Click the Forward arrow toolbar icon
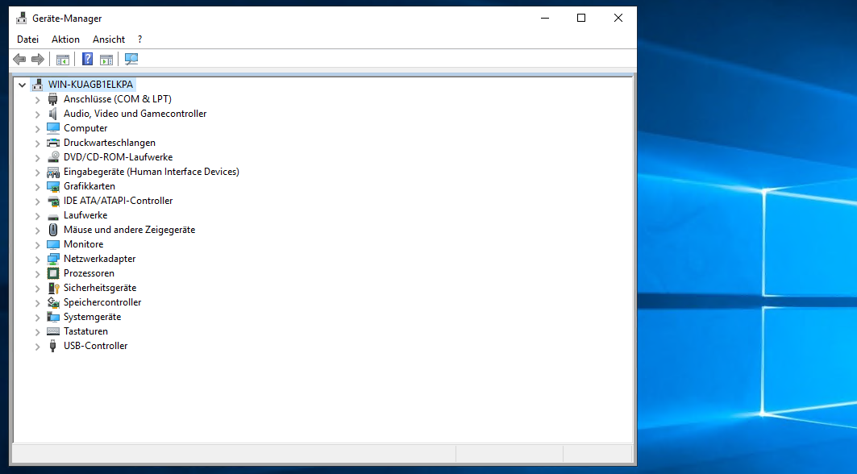857x474 pixels. 38,59
